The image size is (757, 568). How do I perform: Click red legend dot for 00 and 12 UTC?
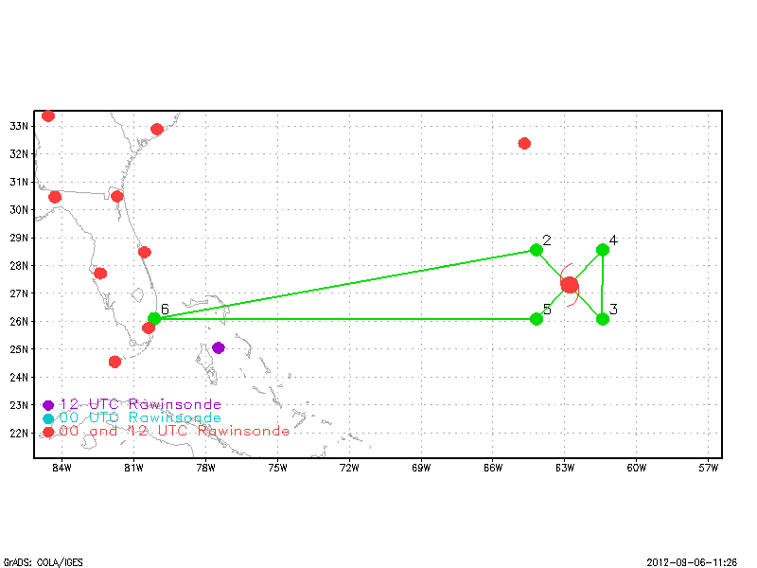pos(48,432)
